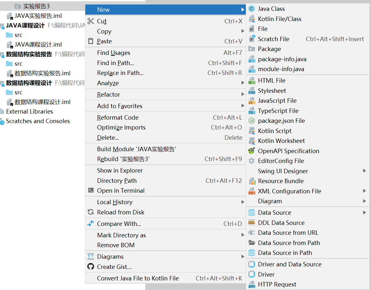Click the Data Source from Path folder icon

pyautogui.click(x=252, y=243)
